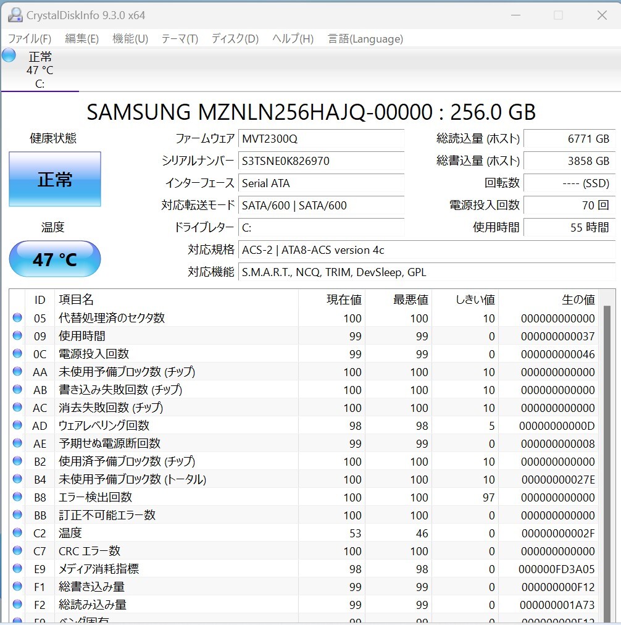Click the SAMSUNG MZNLN256HAJQ-00000 drive title

coord(310,112)
